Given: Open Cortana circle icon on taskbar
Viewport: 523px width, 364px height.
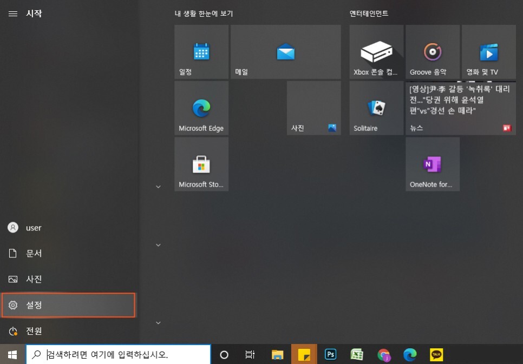Looking at the screenshot, I should [x=224, y=355].
